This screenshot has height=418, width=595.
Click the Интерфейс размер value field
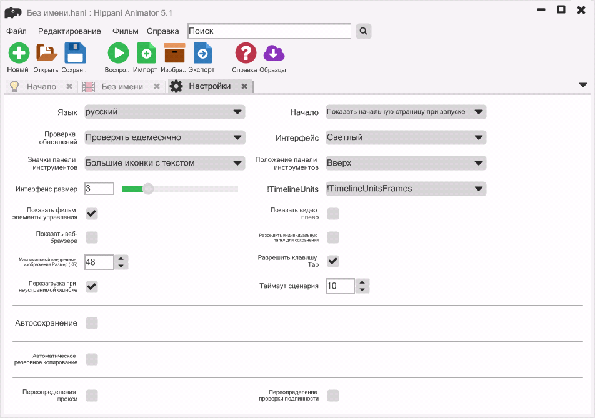coord(99,189)
